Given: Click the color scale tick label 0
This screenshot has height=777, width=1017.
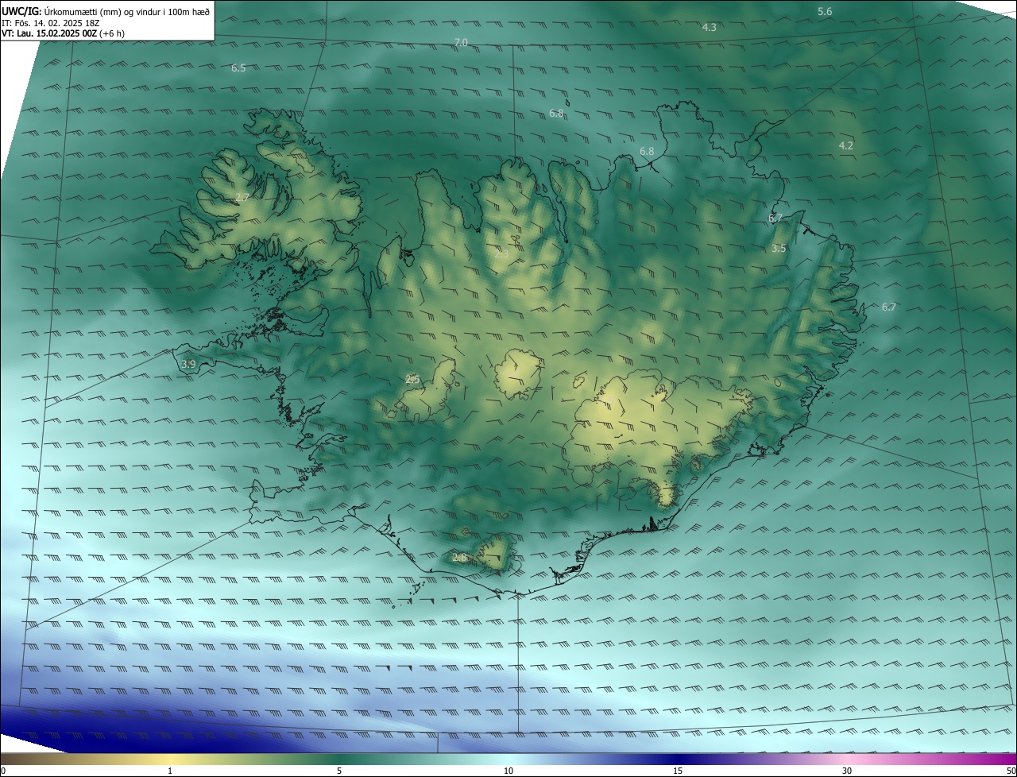Looking at the screenshot, I should 3,771.
